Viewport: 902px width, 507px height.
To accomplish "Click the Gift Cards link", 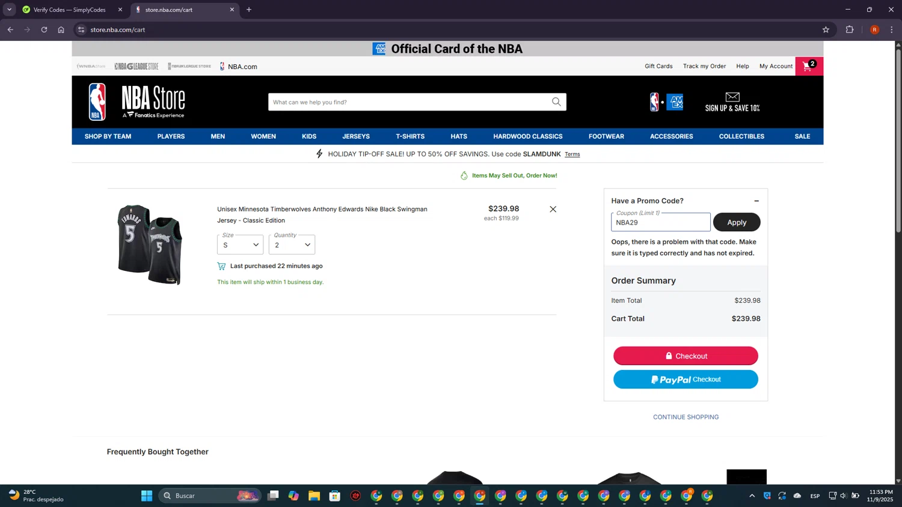I will tap(658, 66).
